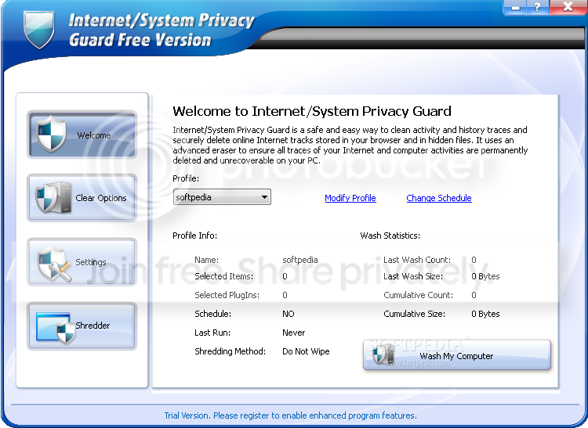
Task: Click the 'Cumulative Count:' label
Action: pyautogui.click(x=418, y=295)
